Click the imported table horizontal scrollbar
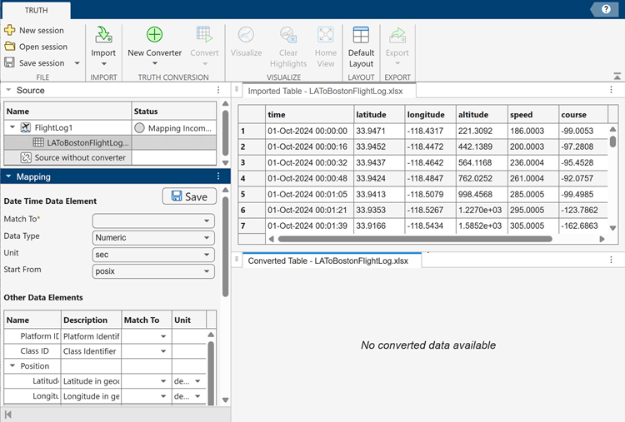This screenshot has height=422, width=625. point(415,239)
